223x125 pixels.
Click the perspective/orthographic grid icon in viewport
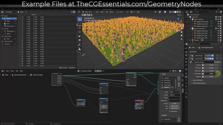click(182, 39)
